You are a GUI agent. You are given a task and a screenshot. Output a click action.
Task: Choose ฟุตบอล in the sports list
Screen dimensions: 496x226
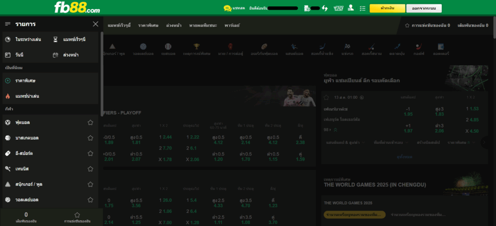pyautogui.click(x=22, y=122)
